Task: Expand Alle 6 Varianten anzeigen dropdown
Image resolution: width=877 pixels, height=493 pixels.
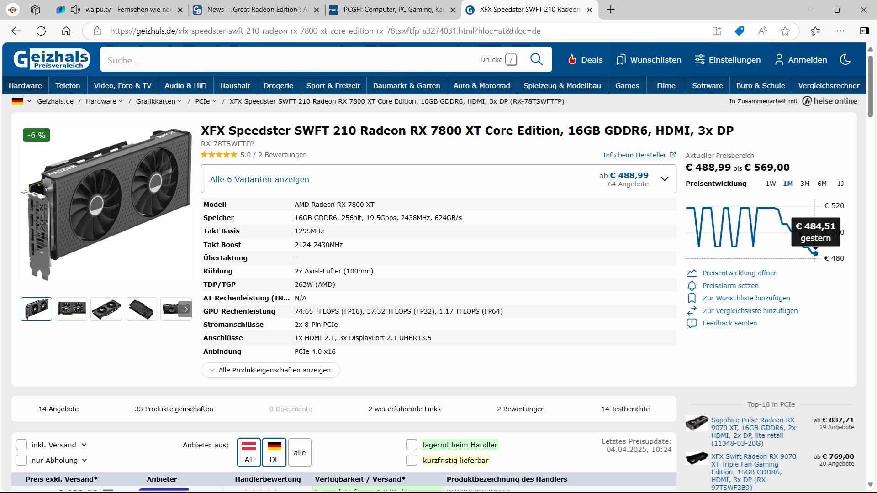Action: coord(665,179)
